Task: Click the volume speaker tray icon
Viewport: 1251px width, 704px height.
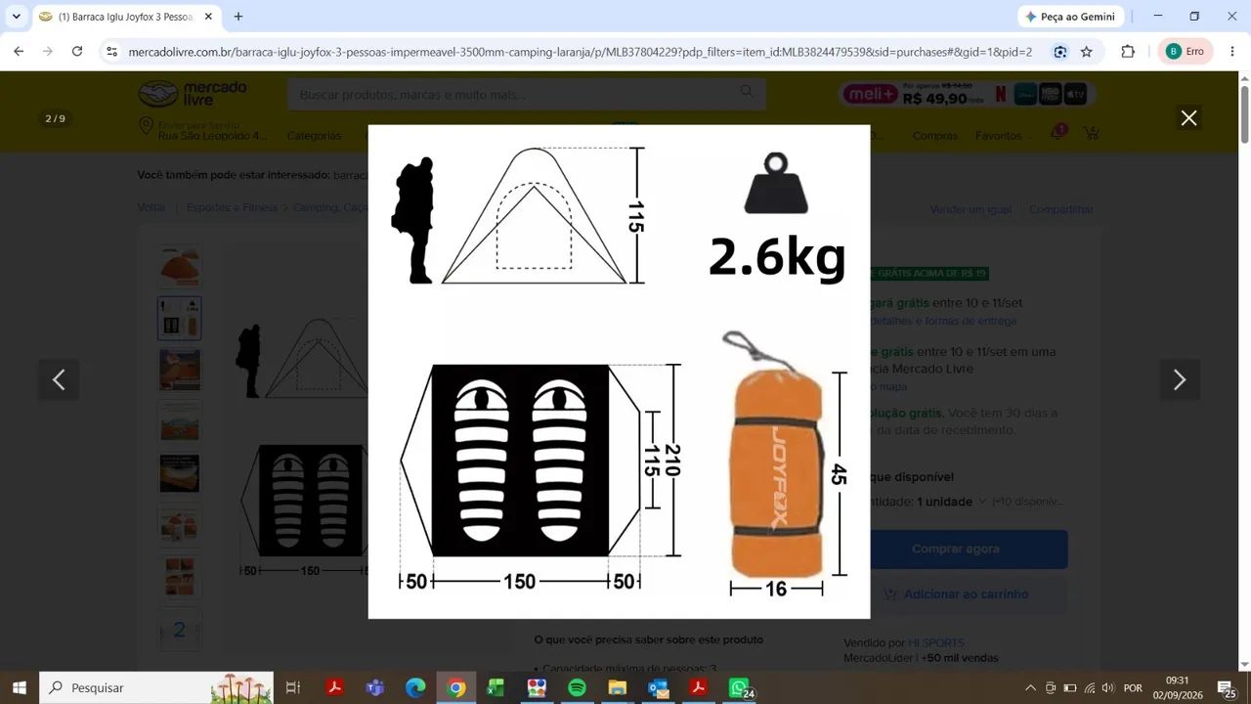Action: pyautogui.click(x=1109, y=687)
